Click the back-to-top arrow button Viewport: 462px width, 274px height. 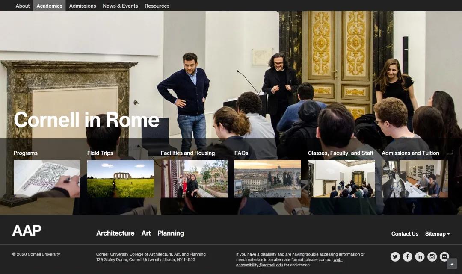click(452, 264)
